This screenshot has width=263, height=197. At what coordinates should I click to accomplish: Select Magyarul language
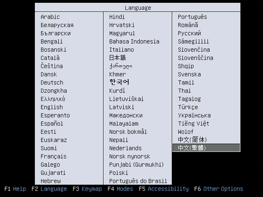tap(122, 33)
